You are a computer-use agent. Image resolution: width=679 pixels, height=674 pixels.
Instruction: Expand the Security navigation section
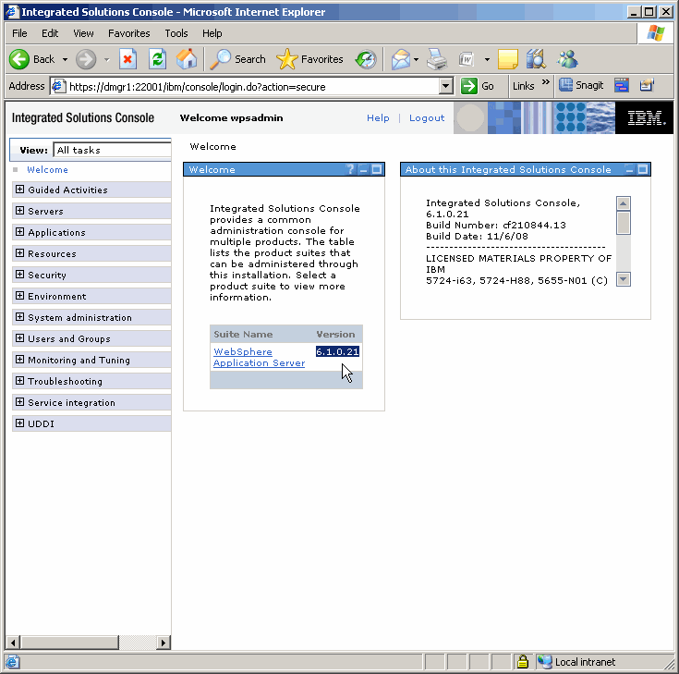pos(19,275)
